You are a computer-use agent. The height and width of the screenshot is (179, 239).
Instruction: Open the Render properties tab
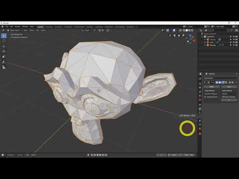point(200,84)
